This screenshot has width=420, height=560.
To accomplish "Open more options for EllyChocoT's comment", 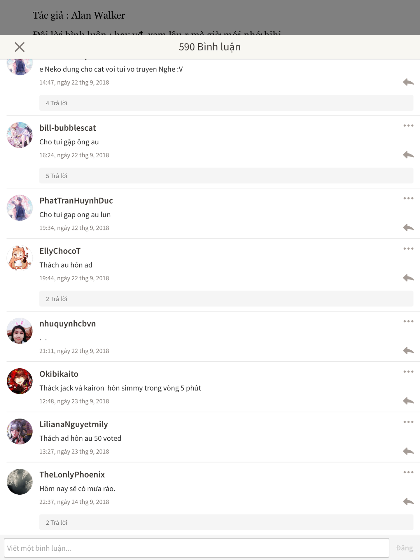I will [408, 249].
